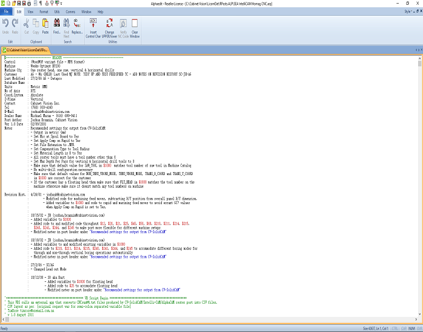Screen dimensions: 423x332
Task: Click the Clear Window icon
Action: (135, 27)
